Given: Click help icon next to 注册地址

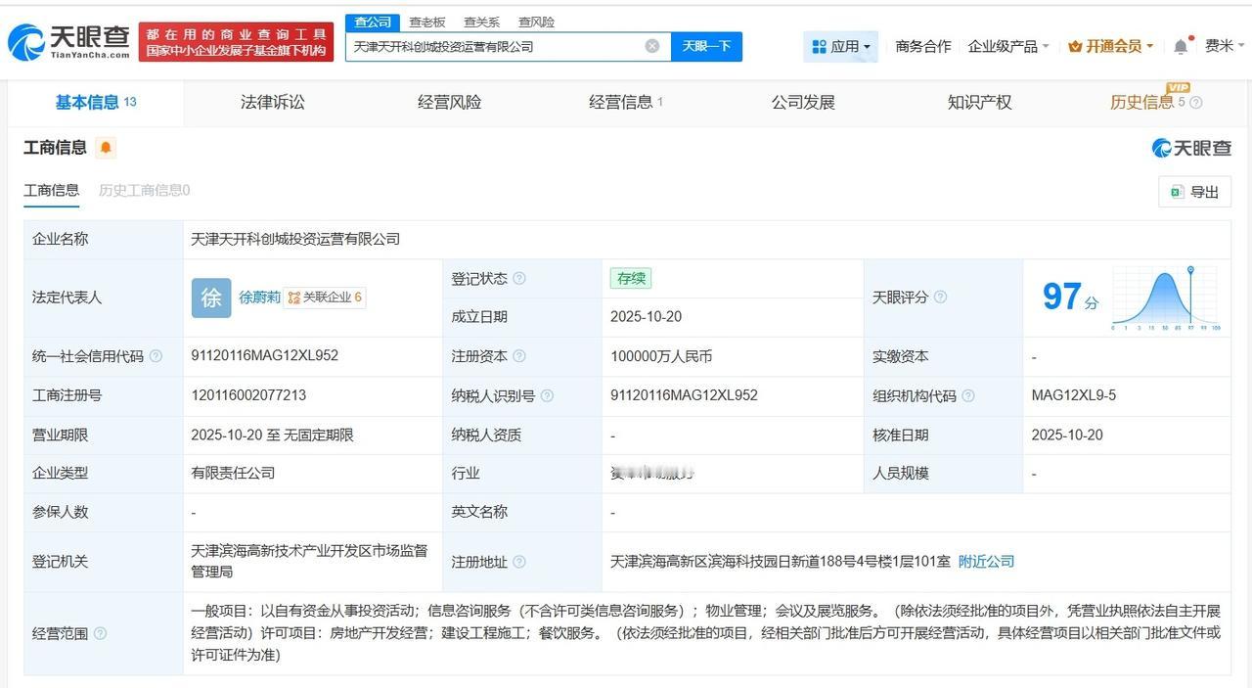Looking at the screenshot, I should point(519,562).
